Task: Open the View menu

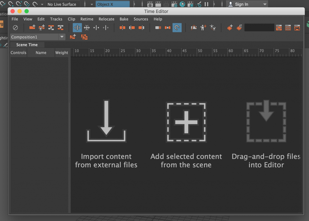Action: (x=27, y=19)
